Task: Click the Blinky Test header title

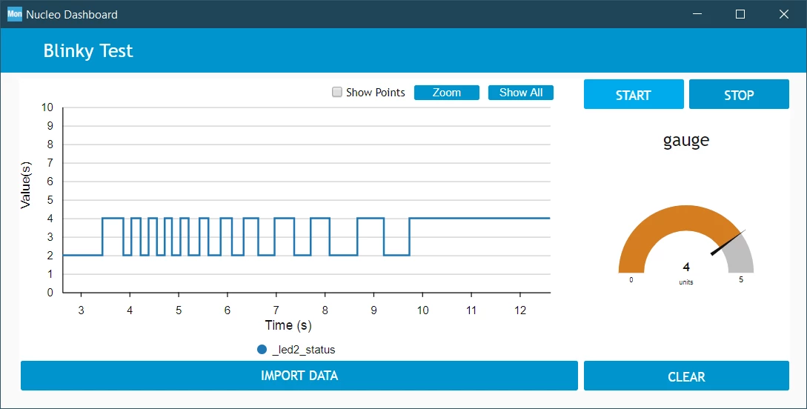Action: pos(88,50)
